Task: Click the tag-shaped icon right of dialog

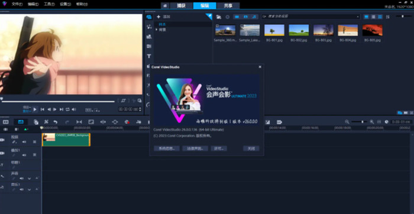Action: (x=279, y=122)
